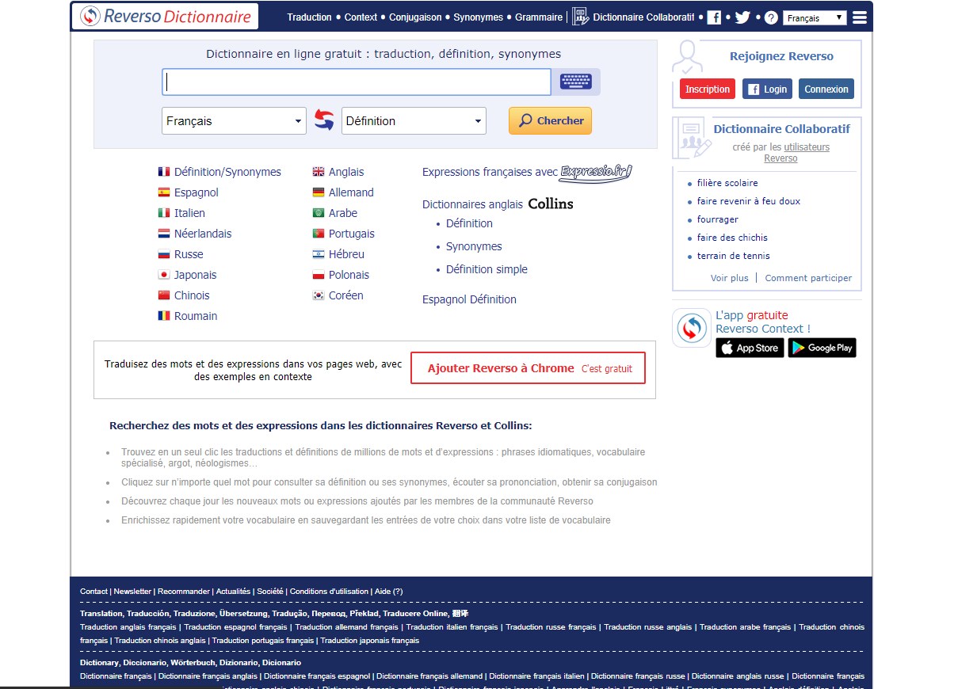Screen dimensions: 977x689
Task: Click the Ajouter Reverso à Chrome button
Action: click(x=527, y=367)
